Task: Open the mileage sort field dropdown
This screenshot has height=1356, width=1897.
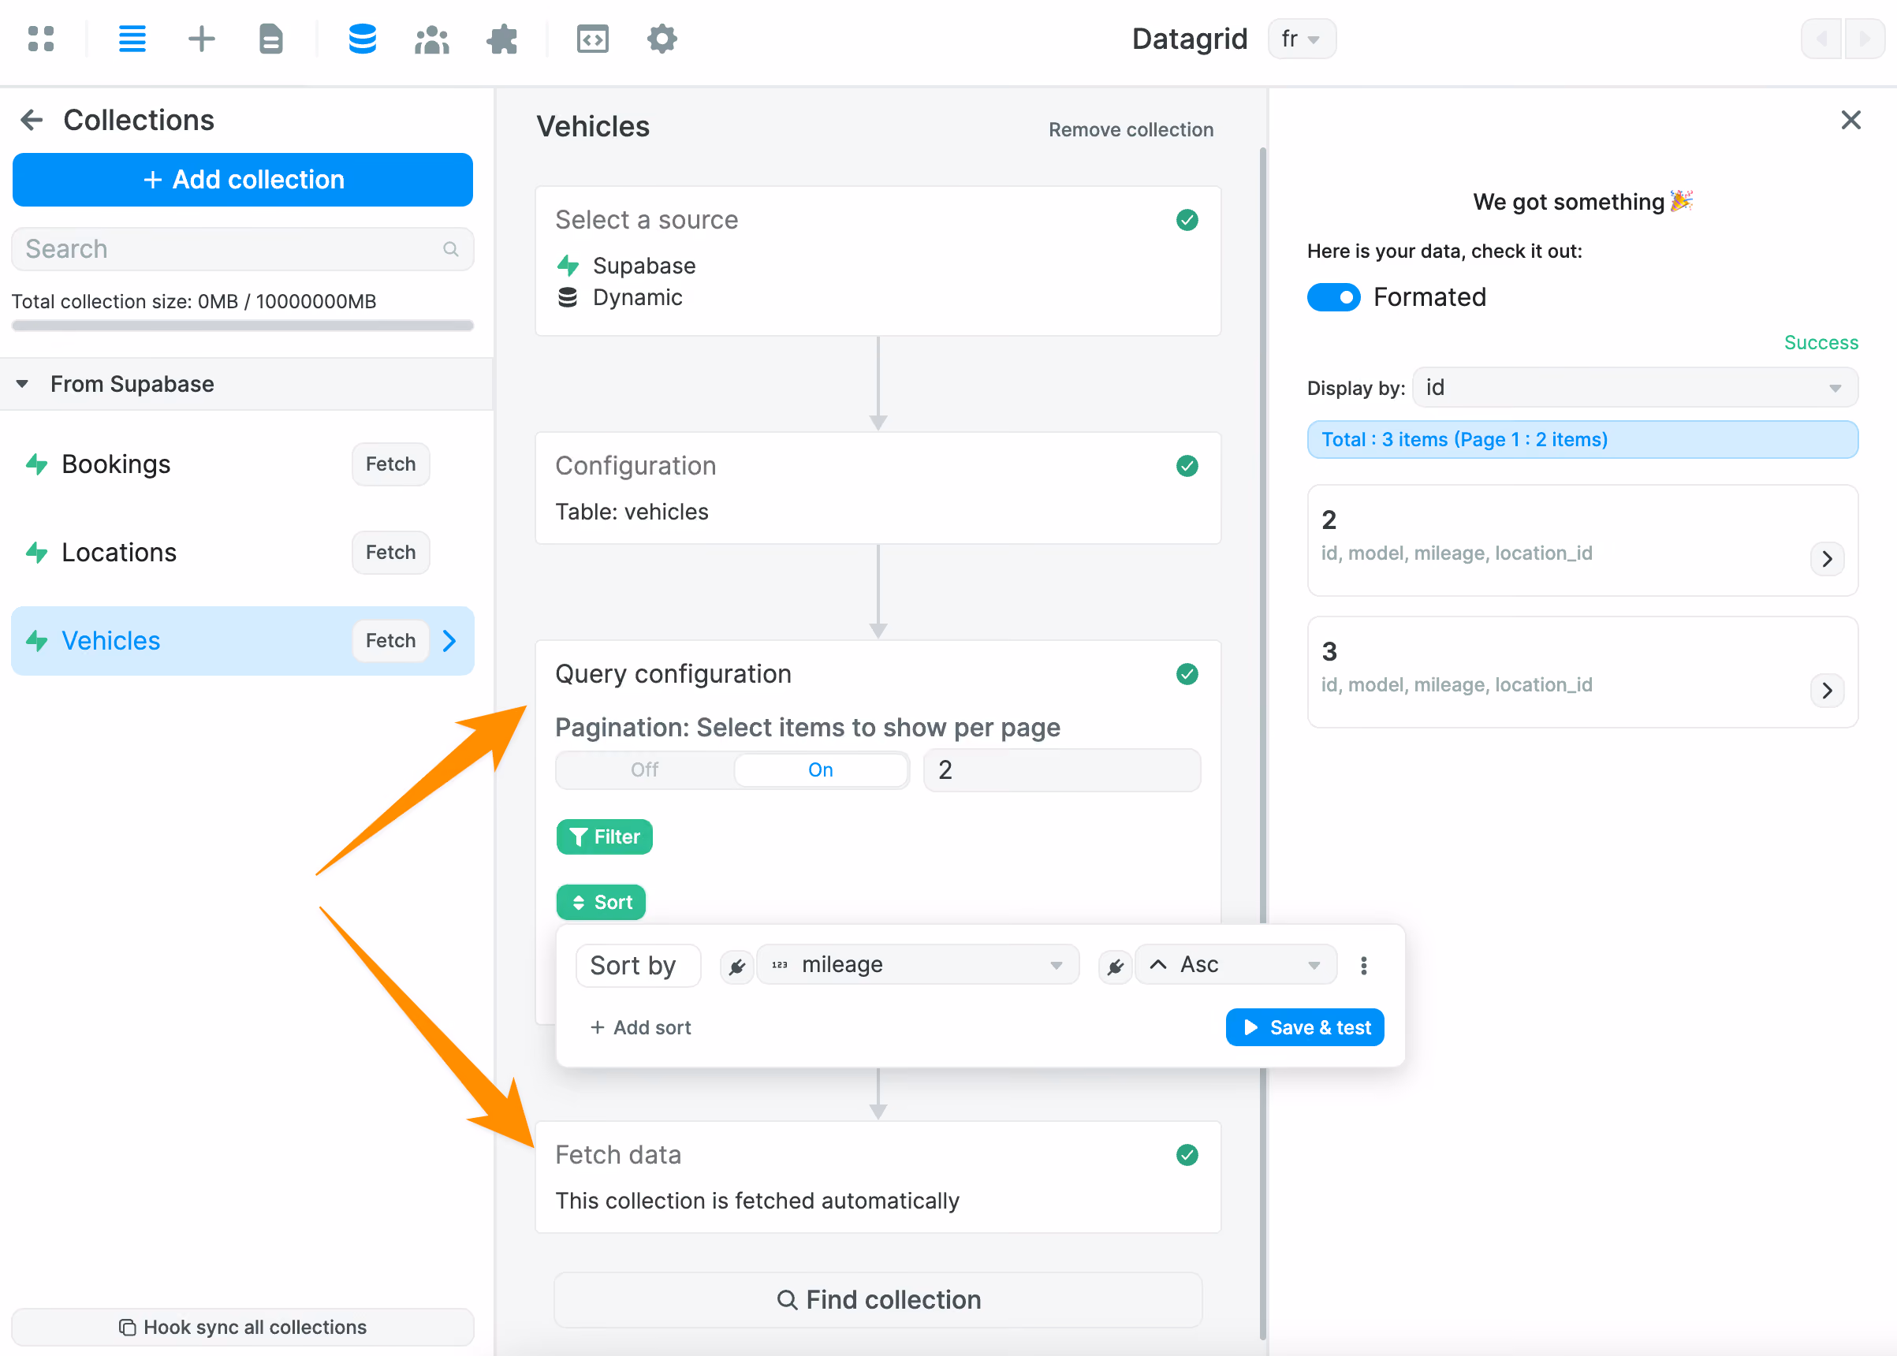Action: [x=918, y=965]
